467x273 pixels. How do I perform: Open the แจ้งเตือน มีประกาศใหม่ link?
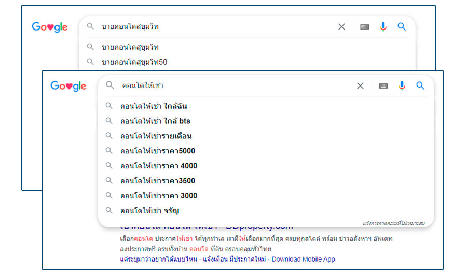[233, 259]
